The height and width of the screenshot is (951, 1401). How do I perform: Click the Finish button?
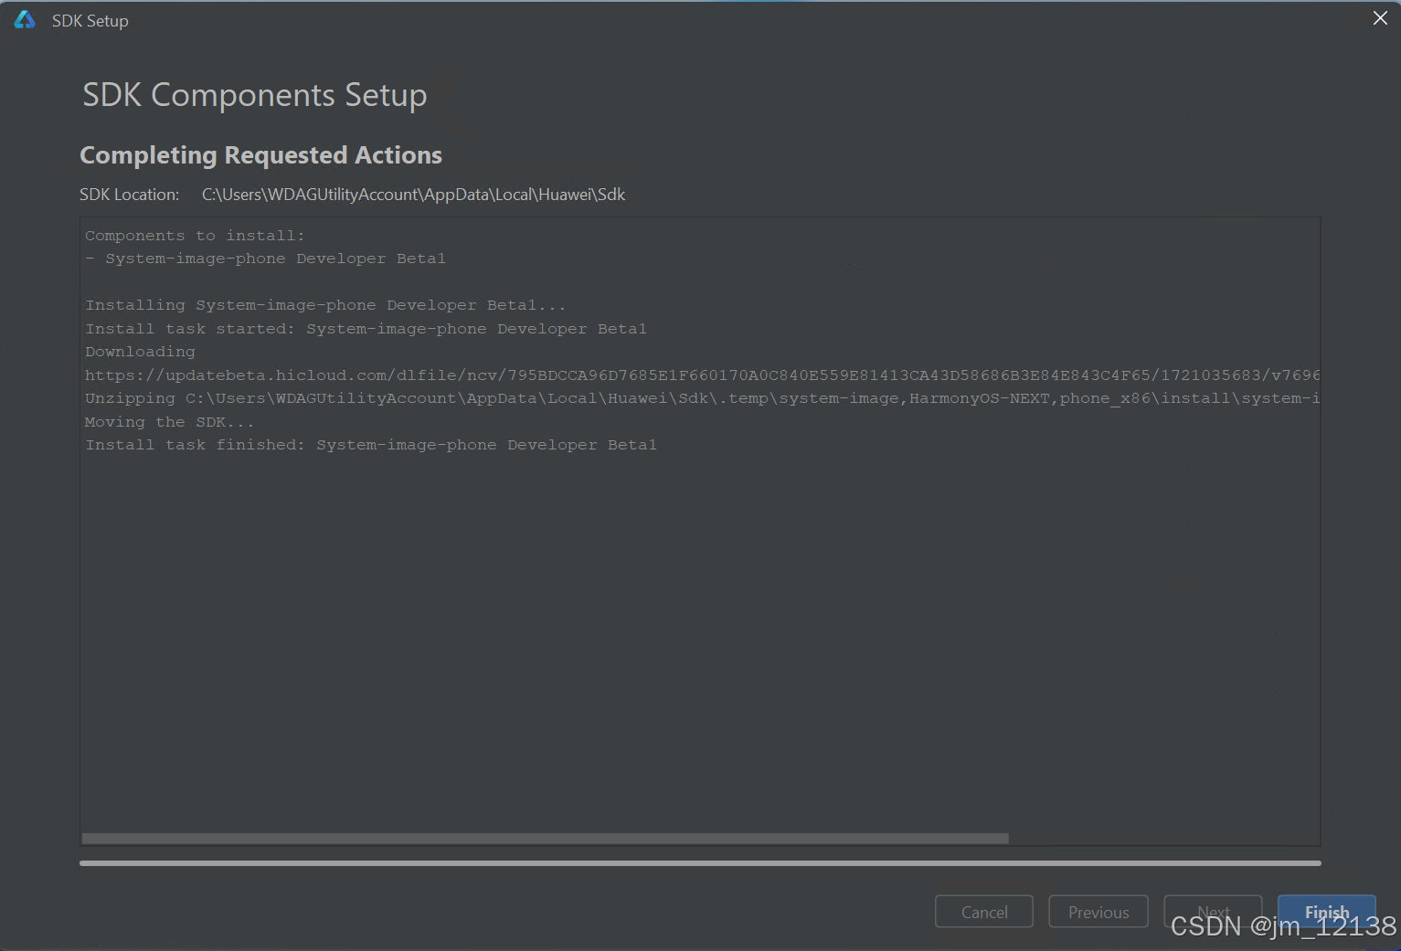tap(1326, 912)
